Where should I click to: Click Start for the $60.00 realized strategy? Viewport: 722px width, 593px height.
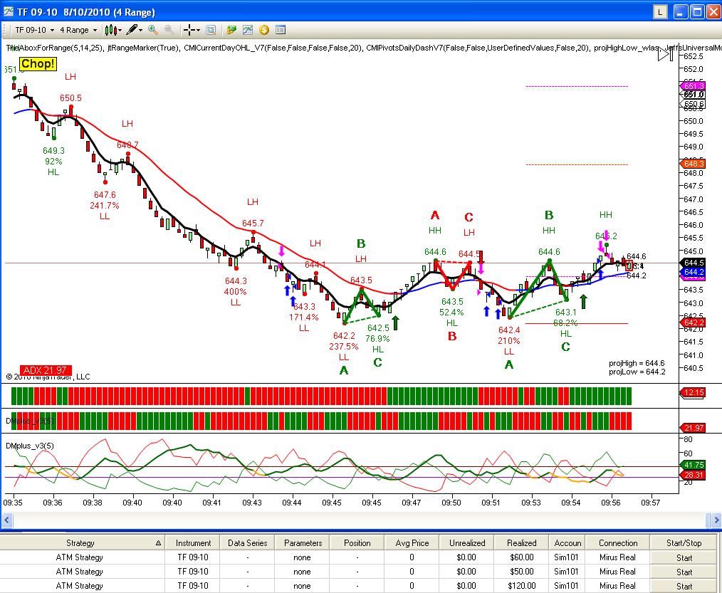pyautogui.click(x=684, y=557)
